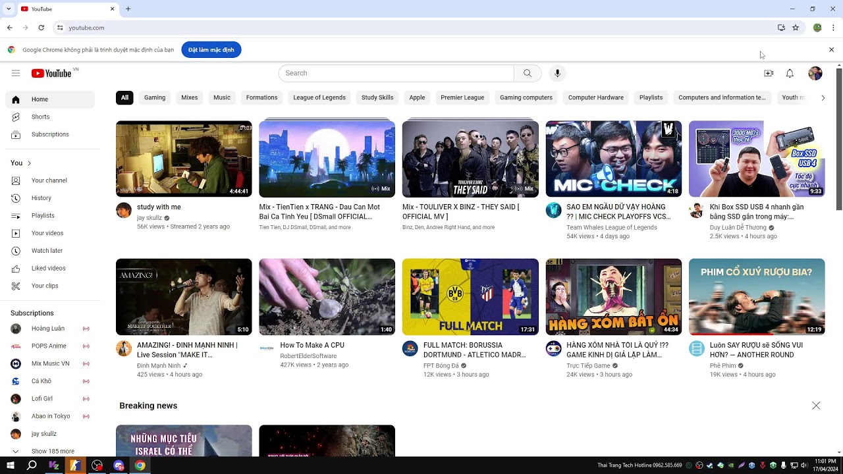This screenshot has height=474, width=843.
Task: Play the FULL MATCH Dortmund thumbnail
Action: pos(470,297)
